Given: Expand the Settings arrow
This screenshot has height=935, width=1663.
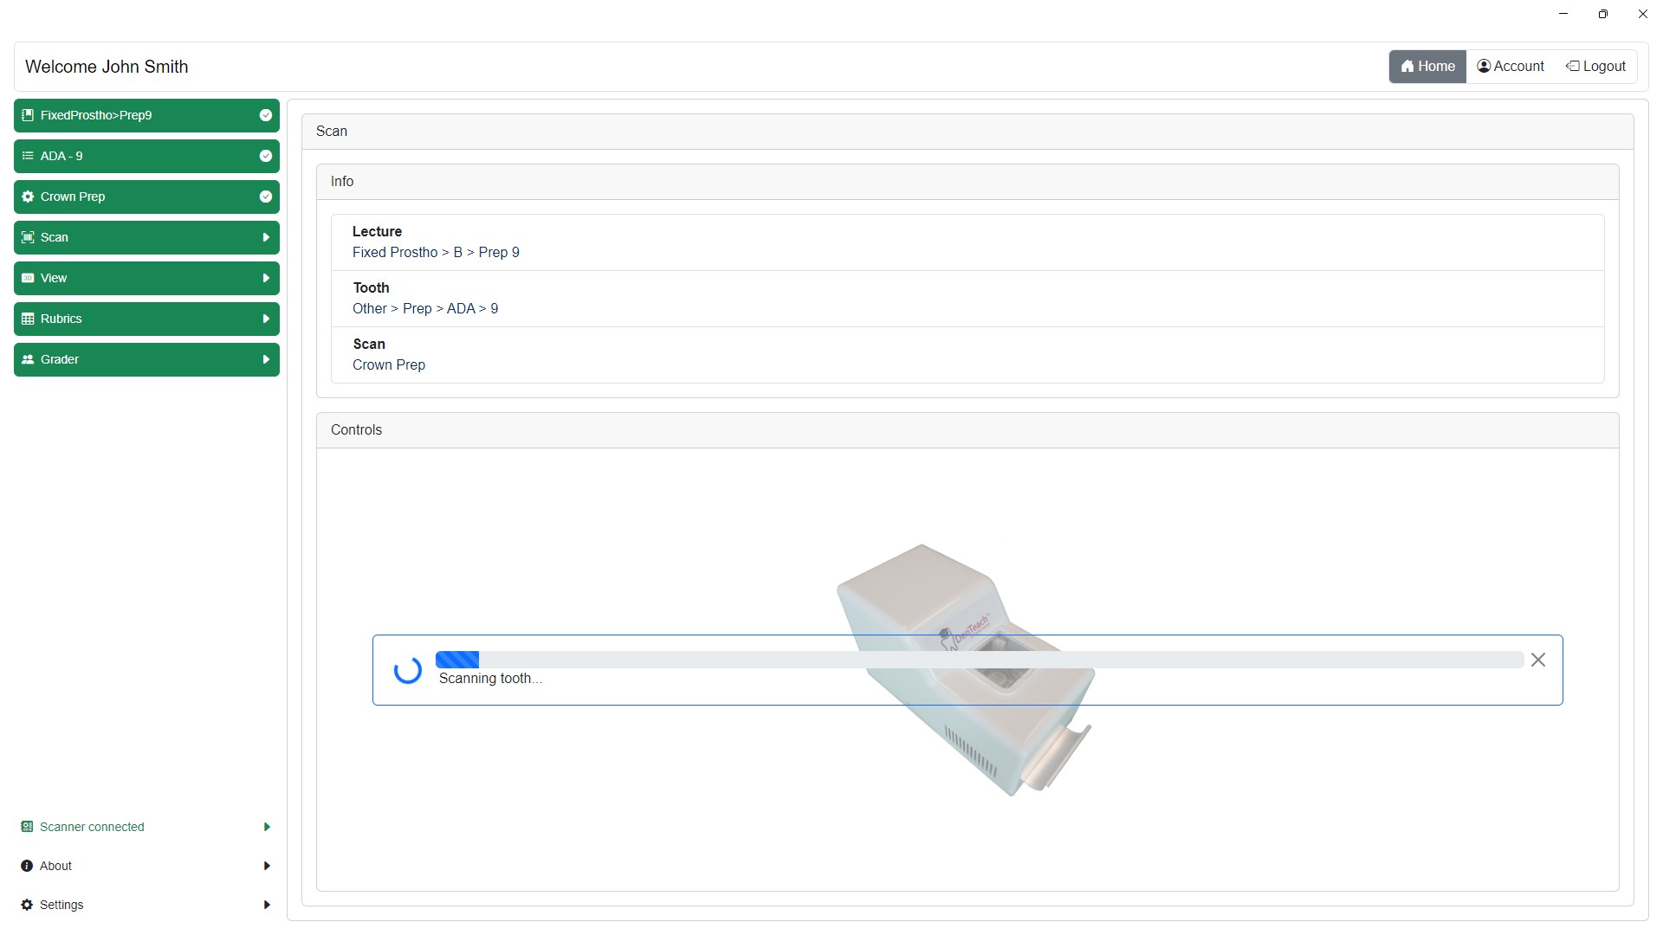Looking at the screenshot, I should (x=267, y=905).
